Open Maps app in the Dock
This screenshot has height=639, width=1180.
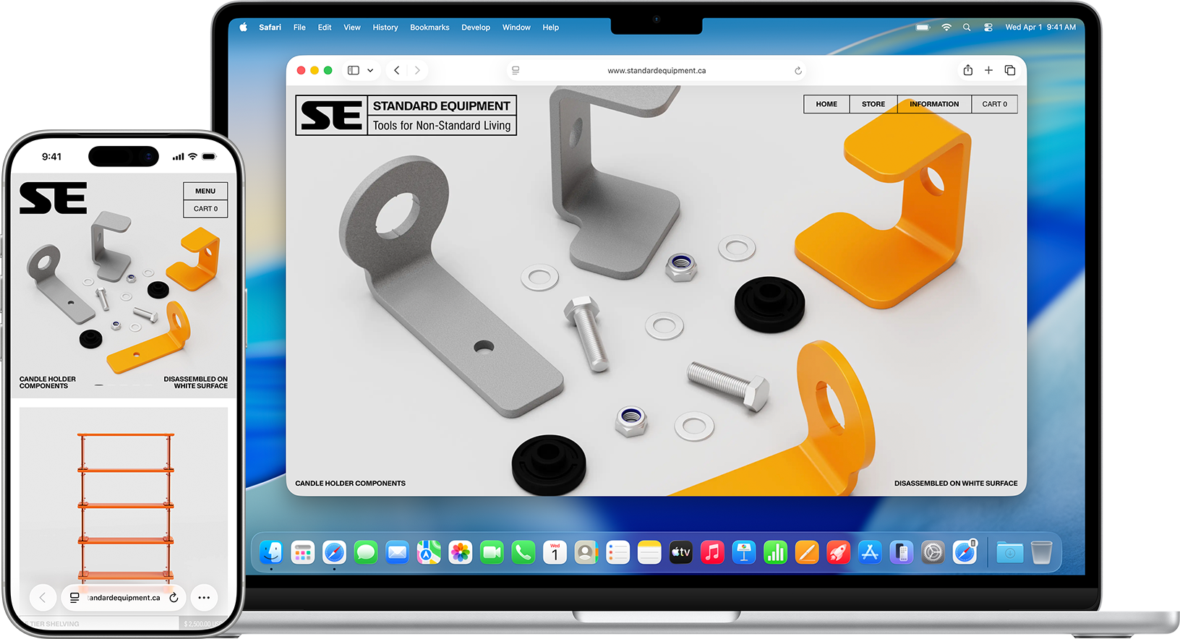click(429, 553)
